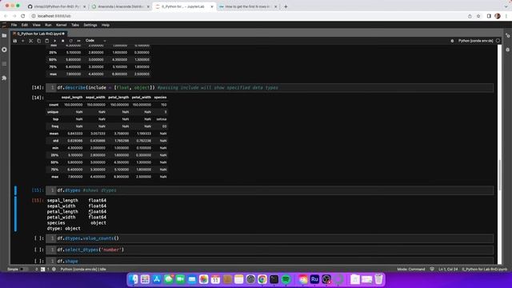Select the df.describe(include=...) code cell
This screenshot has width=512, height=288.
point(270,87)
